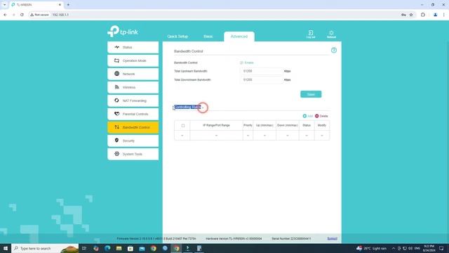Open System Tools in the sidebar
This screenshot has height=253, width=449.
point(133,154)
